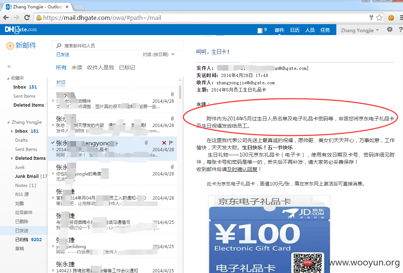Screen dimensions: 403x273
Task: Open the Junk folder
Action: point(20,167)
